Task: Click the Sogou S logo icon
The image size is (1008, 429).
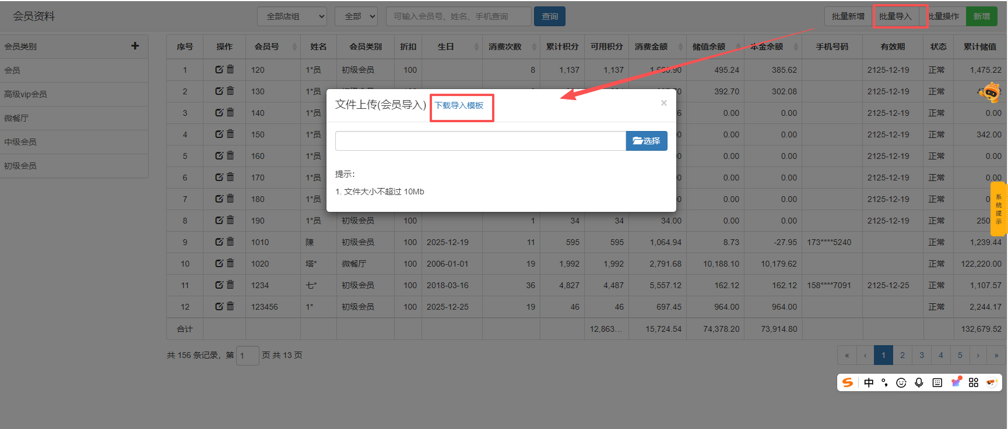Action: (848, 382)
